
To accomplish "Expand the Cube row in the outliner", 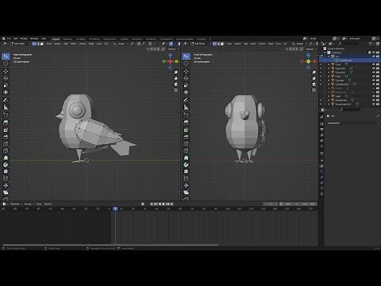I will coord(329,76).
